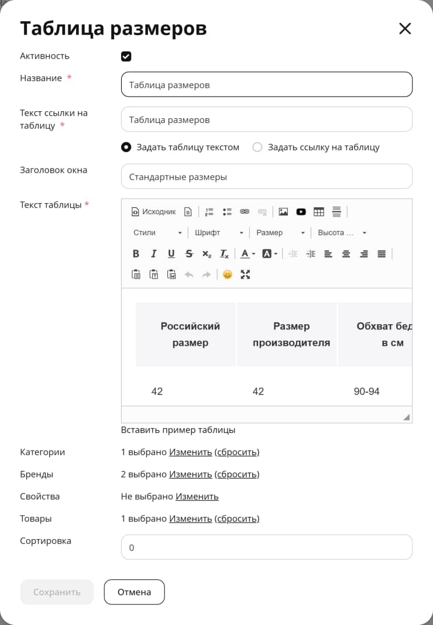Reset Категории selection via (сбросить)
Screen dimensions: 433x625
pos(237,452)
